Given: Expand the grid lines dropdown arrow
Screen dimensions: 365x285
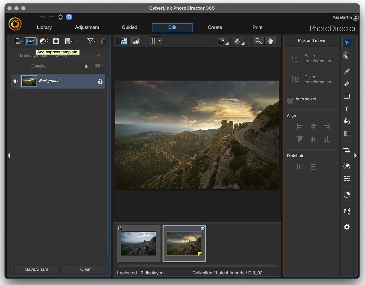Looking at the screenshot, I should (160, 41).
